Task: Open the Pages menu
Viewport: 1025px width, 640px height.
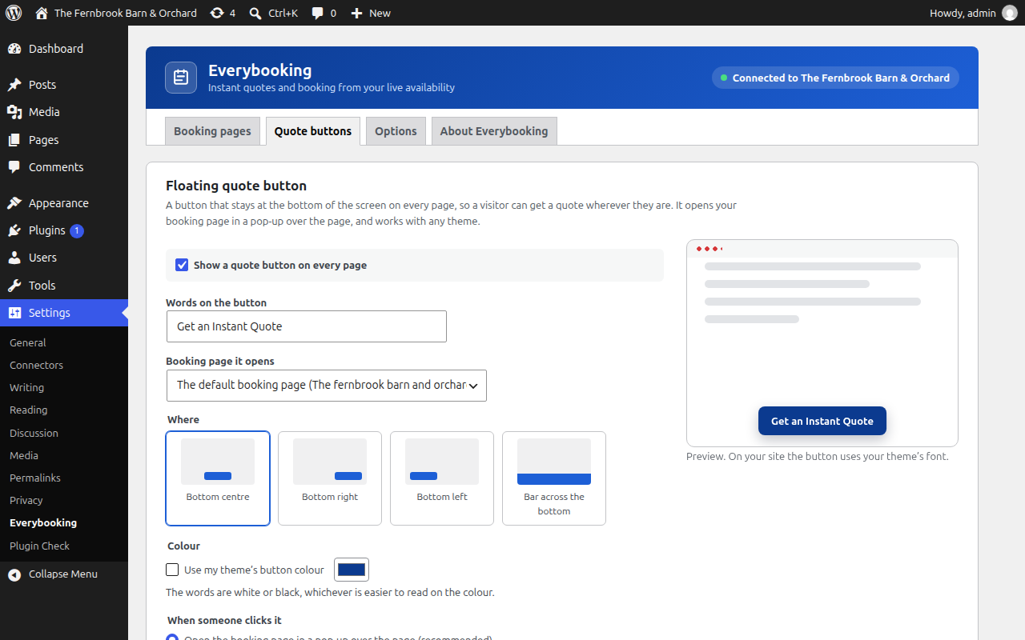Action: pos(64,140)
